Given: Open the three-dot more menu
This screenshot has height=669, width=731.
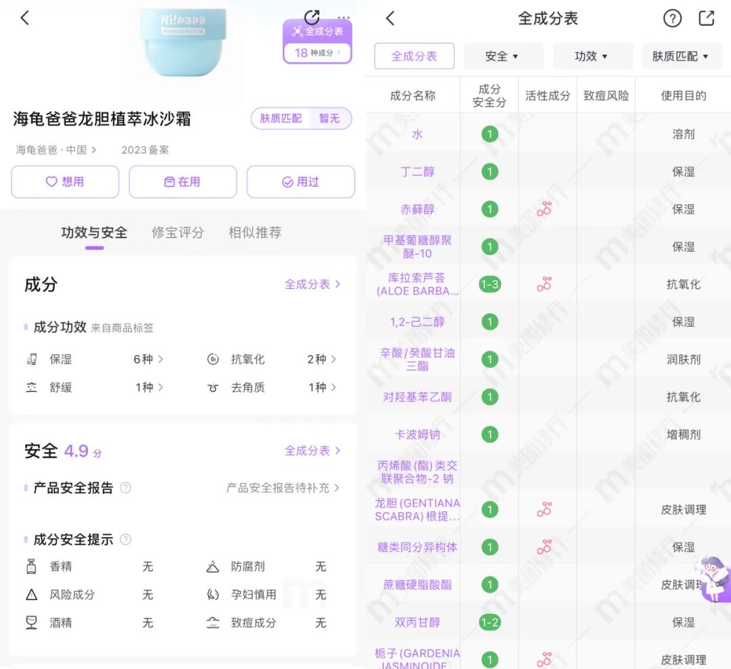Looking at the screenshot, I should coord(344,18).
